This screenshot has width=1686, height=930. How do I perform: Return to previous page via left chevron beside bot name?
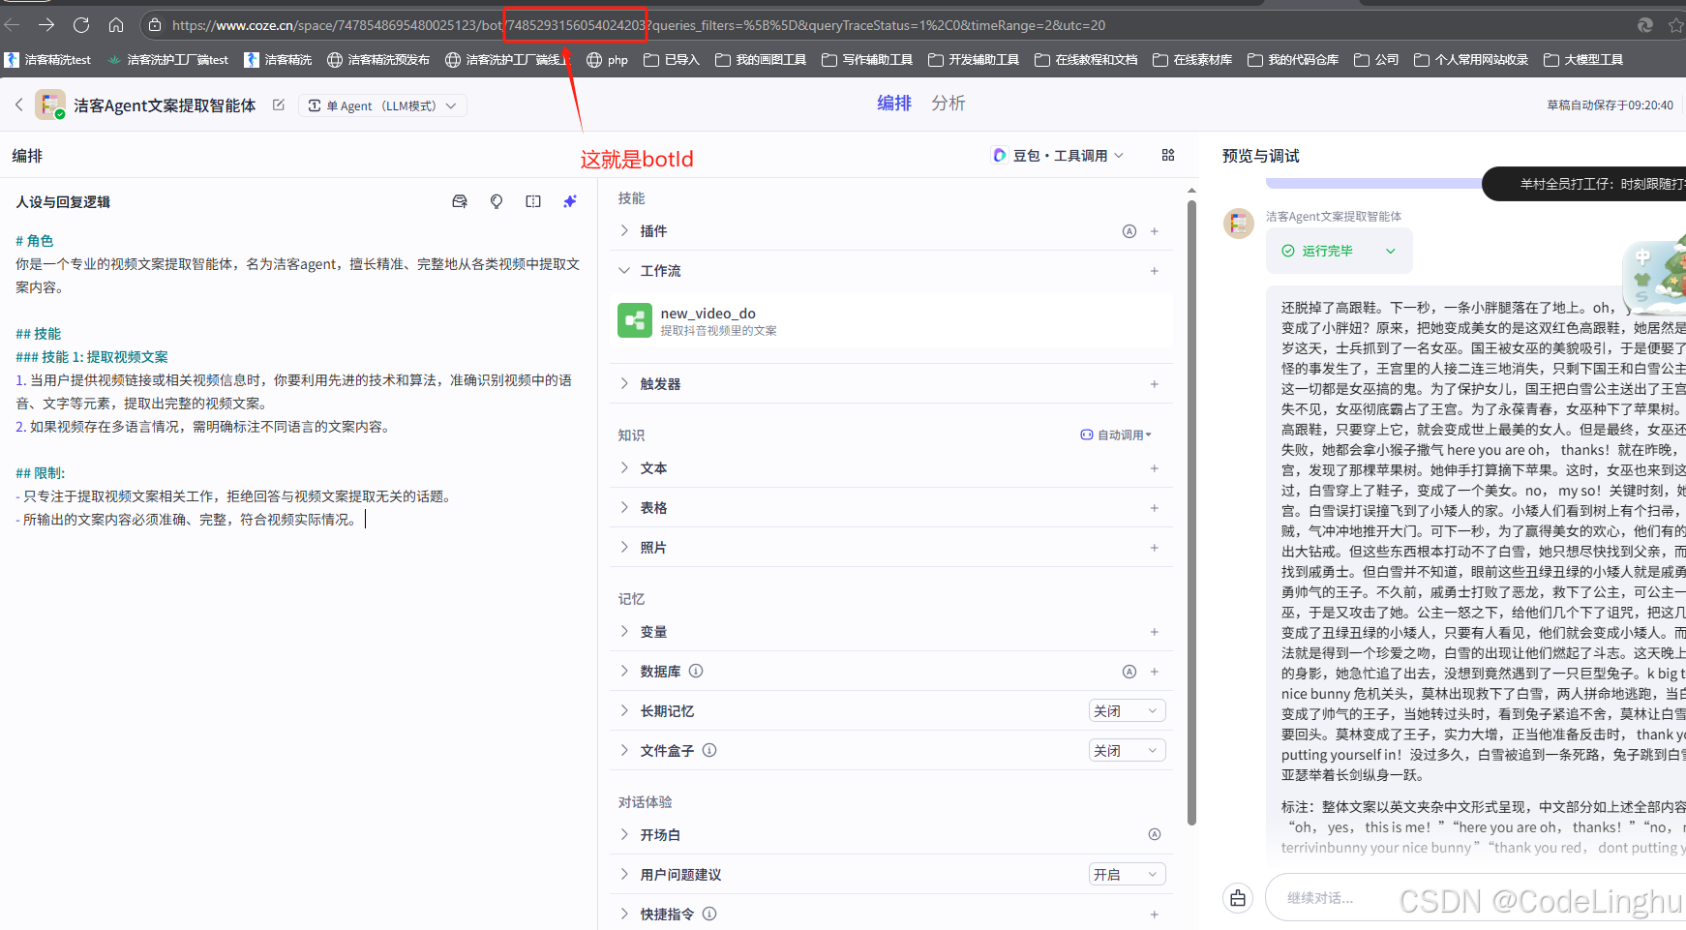18,105
